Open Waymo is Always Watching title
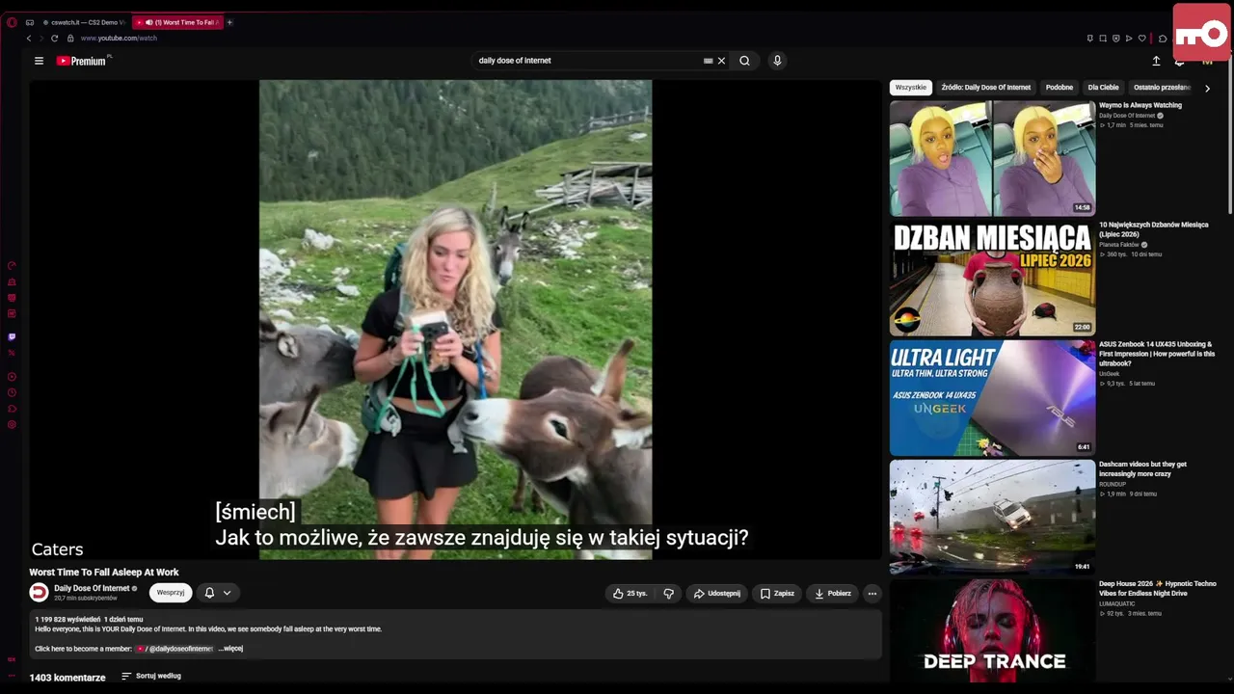The height and width of the screenshot is (694, 1234). pyautogui.click(x=1140, y=105)
